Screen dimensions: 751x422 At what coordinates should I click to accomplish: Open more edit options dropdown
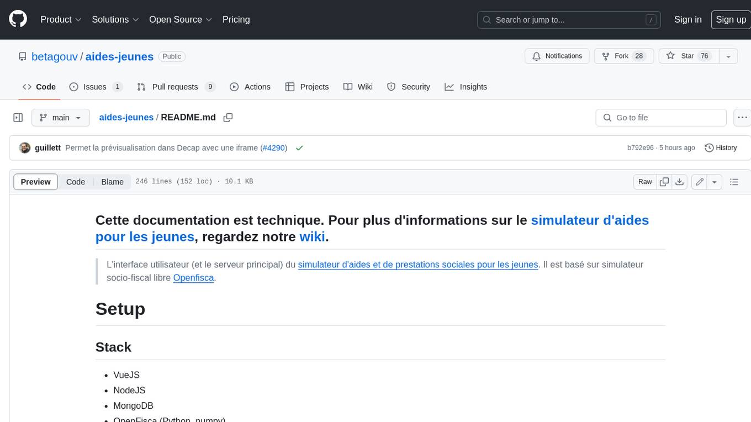point(715,182)
